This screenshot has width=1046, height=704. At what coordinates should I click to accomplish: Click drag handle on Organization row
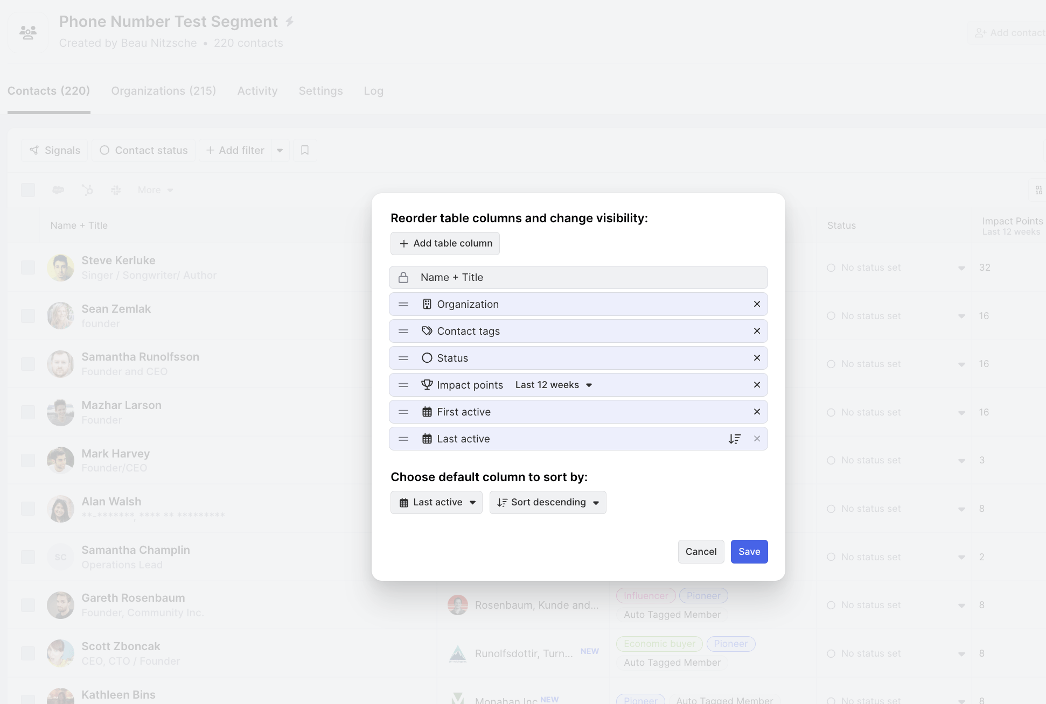403,304
